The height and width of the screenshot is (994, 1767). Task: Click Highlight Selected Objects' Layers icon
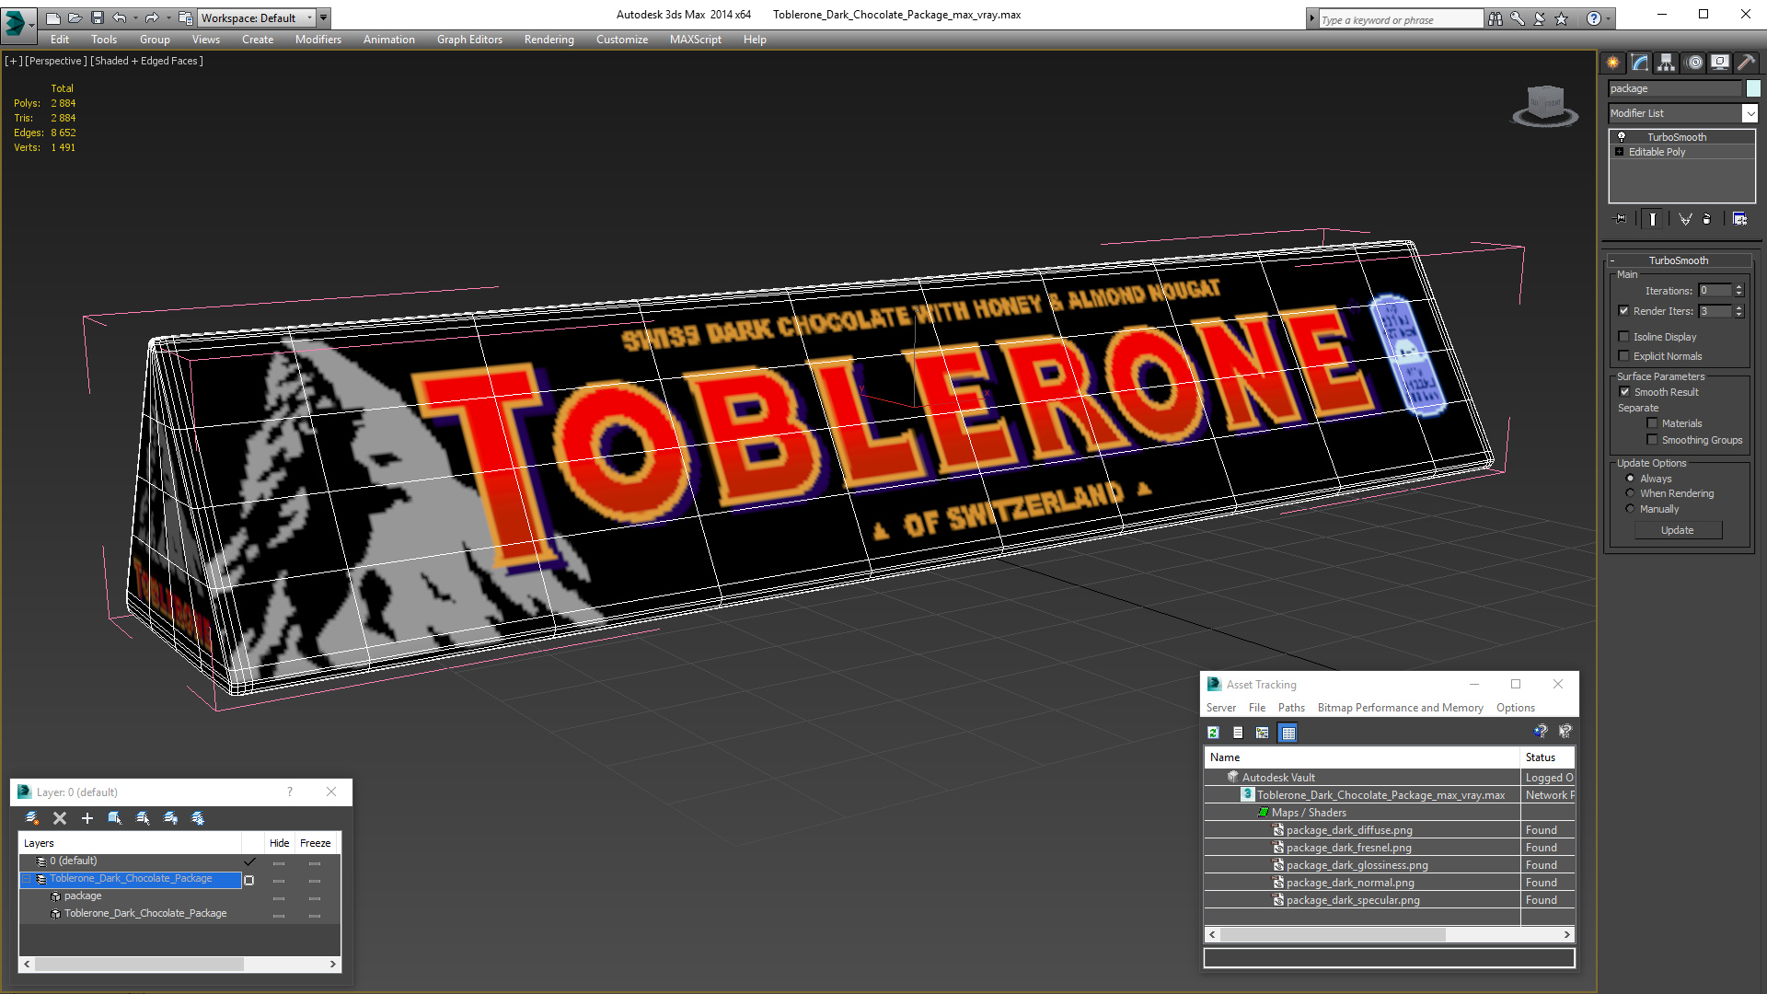143,818
